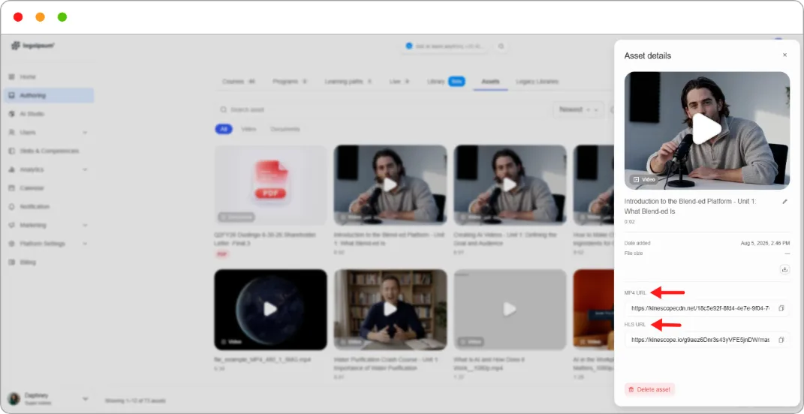This screenshot has width=804, height=414.
Task: Copy the HLS URL link
Action: click(781, 340)
